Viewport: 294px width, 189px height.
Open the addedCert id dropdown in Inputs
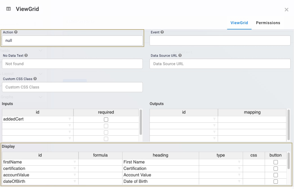[x=70, y=119]
